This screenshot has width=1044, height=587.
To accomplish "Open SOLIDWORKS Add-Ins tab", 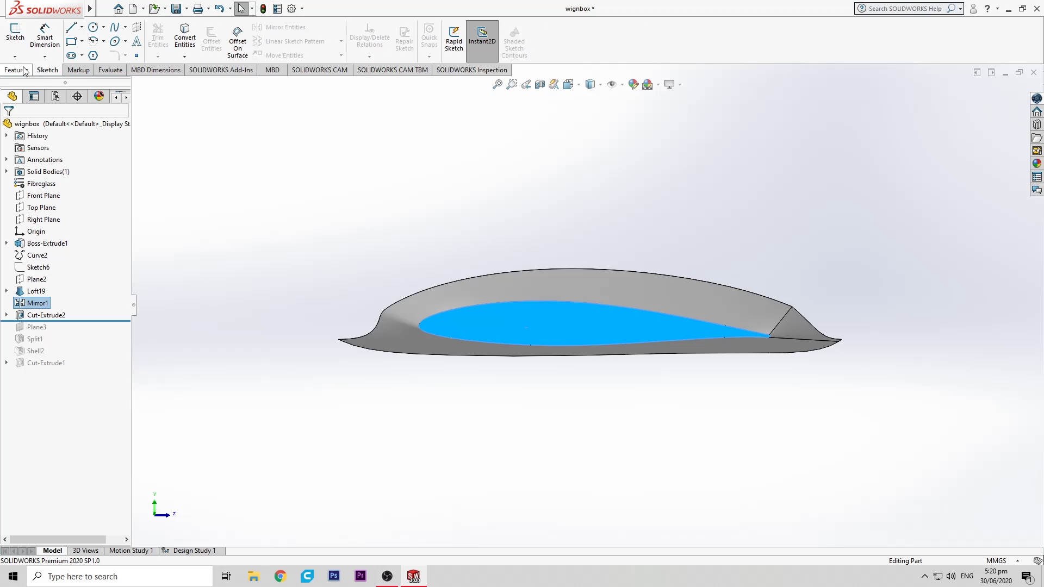I will (221, 70).
